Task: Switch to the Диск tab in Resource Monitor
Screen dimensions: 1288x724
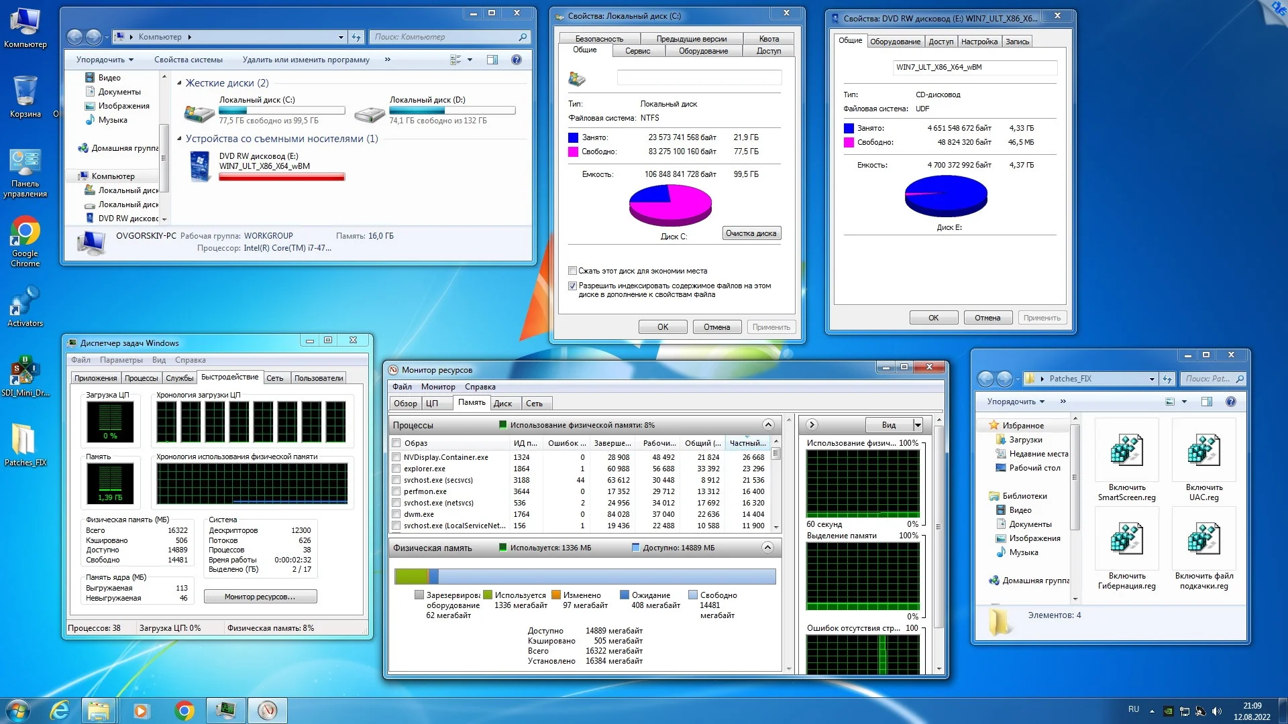Action: click(x=502, y=403)
